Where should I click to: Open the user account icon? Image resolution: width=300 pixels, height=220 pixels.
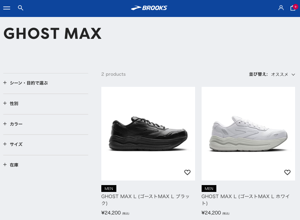click(x=281, y=8)
